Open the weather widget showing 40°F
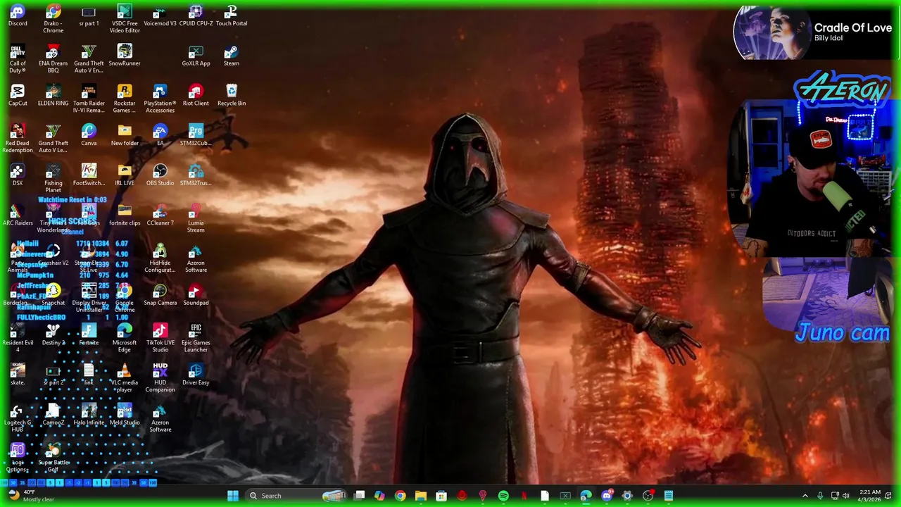 (x=30, y=496)
